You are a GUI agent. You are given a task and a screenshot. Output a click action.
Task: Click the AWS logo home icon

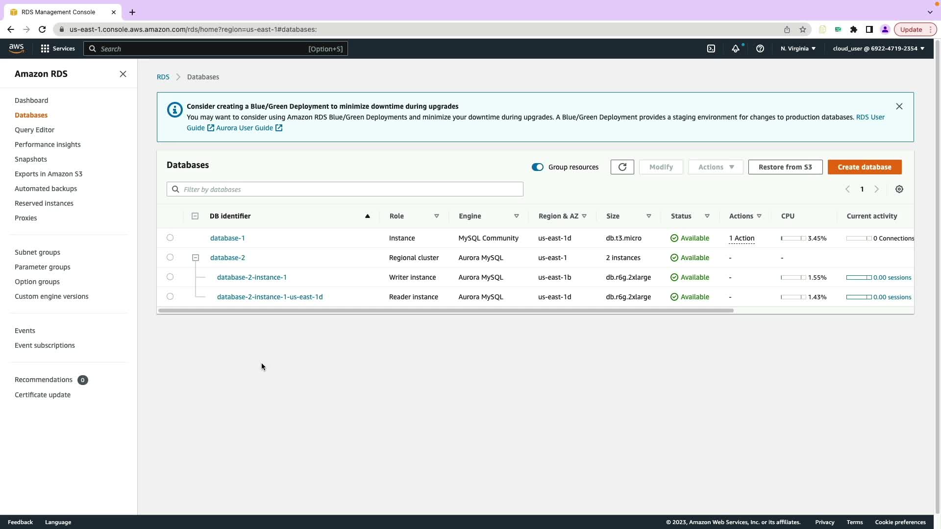pyautogui.click(x=16, y=48)
